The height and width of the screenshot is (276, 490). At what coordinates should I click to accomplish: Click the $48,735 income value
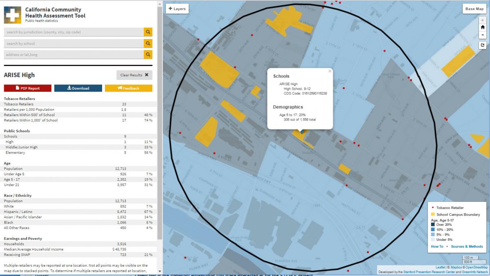pyautogui.click(x=119, y=249)
